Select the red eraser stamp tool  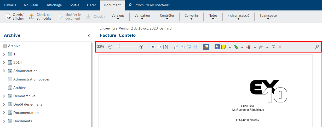pos(249,47)
